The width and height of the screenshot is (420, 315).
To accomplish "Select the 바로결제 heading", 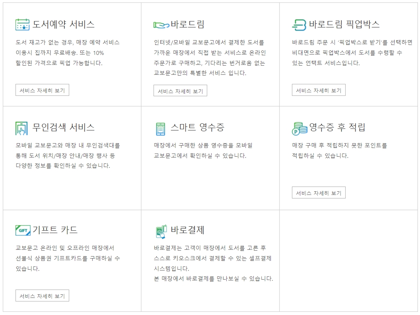I will (187, 229).
